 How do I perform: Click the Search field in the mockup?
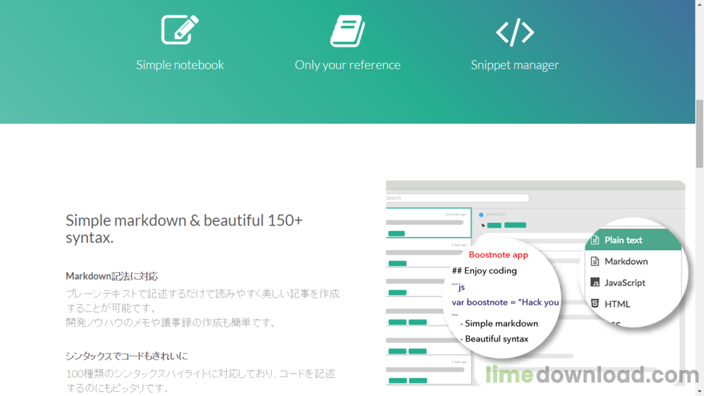(x=457, y=198)
